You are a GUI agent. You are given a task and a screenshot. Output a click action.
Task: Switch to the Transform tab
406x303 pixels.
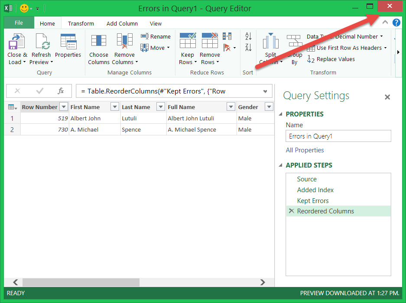[x=81, y=23]
